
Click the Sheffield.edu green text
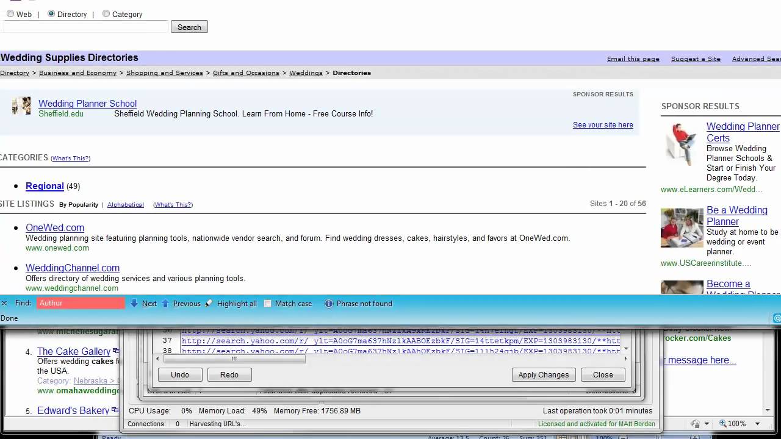point(61,114)
